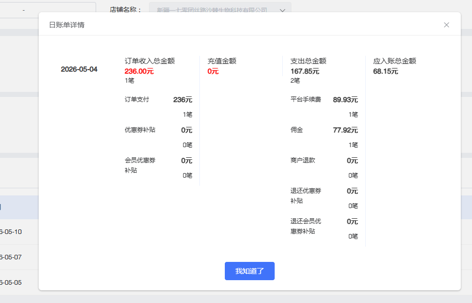Select the 0元 value beside 退还优惠券补贴
This screenshot has height=303, width=472.
352,191
